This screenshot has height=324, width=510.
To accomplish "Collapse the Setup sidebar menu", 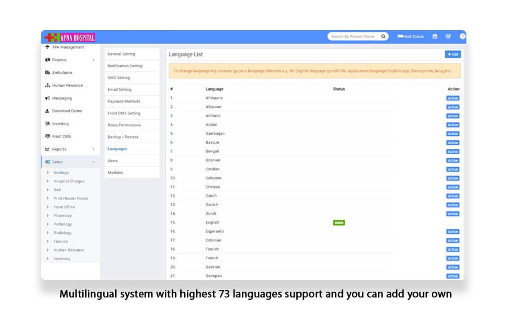I will pyautogui.click(x=70, y=162).
